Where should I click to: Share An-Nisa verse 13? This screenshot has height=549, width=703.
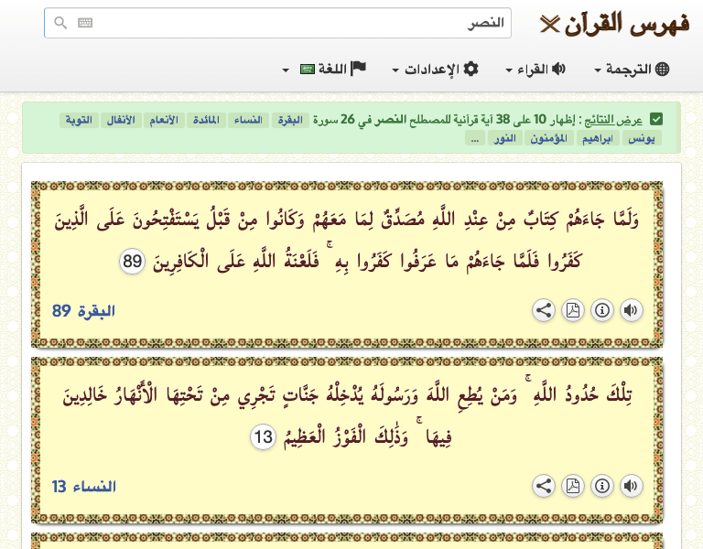pos(544,486)
